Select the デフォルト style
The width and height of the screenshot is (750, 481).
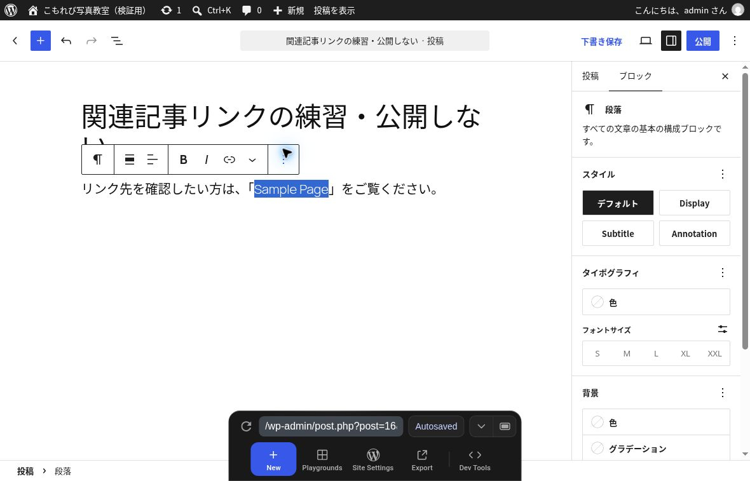click(618, 203)
